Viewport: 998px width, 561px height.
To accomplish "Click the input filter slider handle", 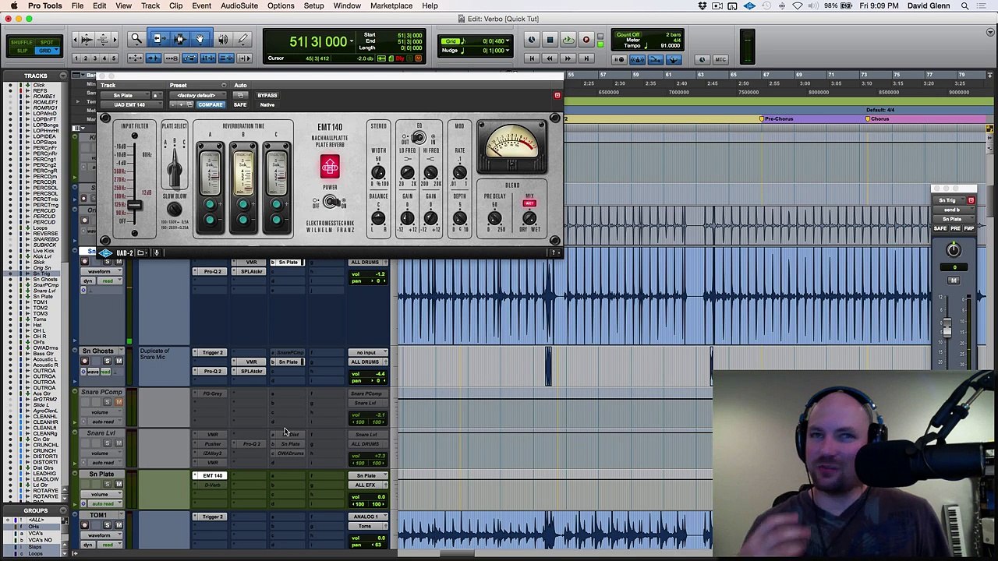I will [x=134, y=206].
